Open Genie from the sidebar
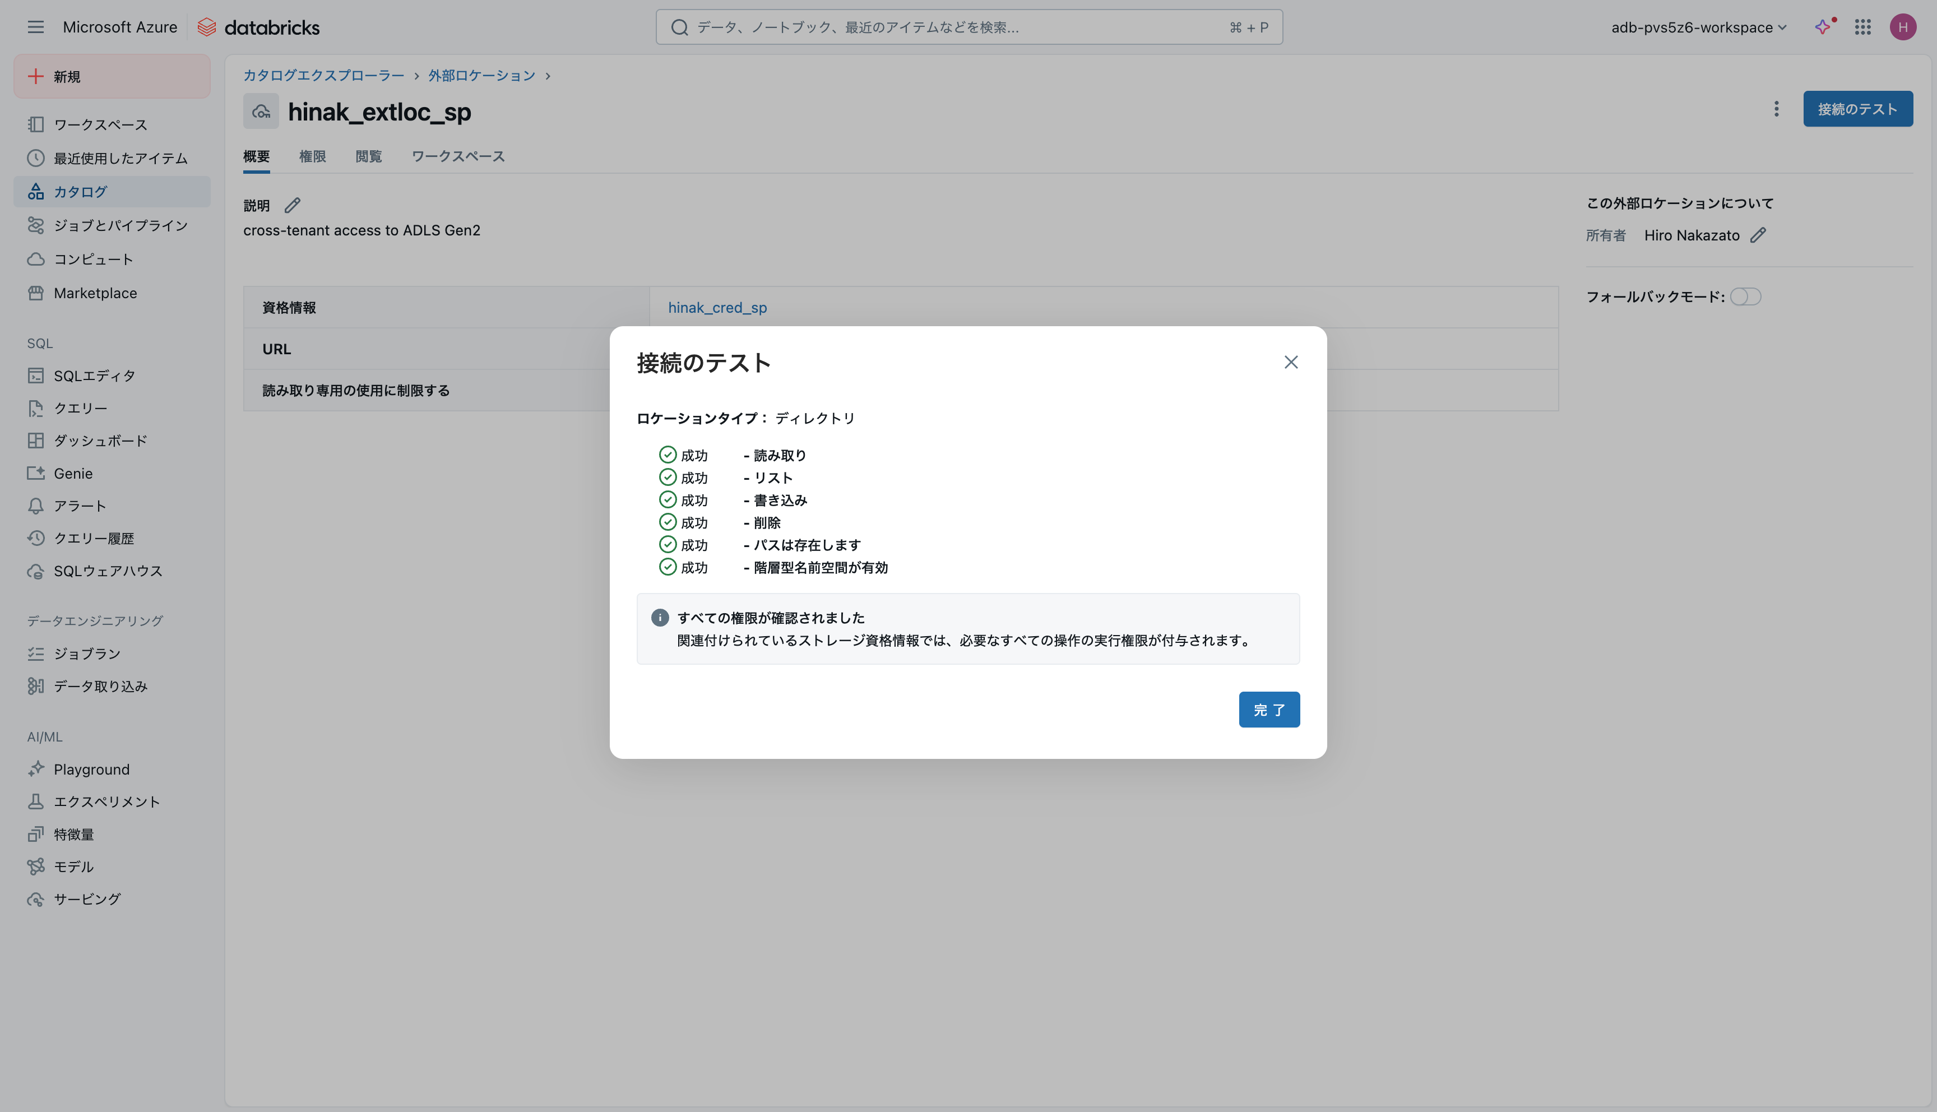This screenshot has width=1937, height=1112. pos(72,474)
